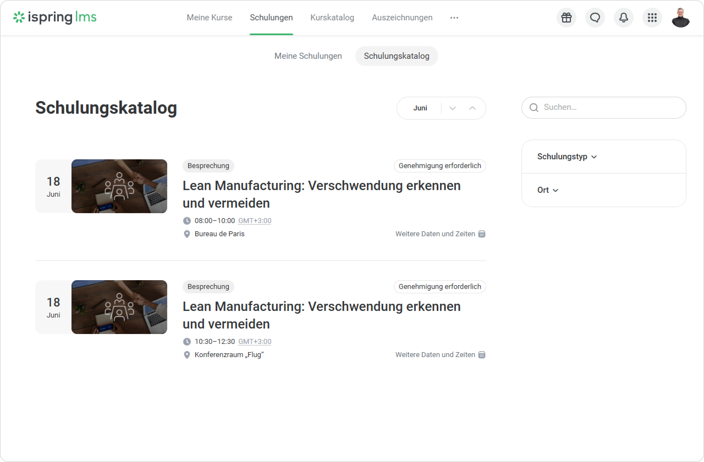Image resolution: width=704 pixels, height=462 pixels.
Task: Go to Meine Kurse
Action: tap(210, 17)
